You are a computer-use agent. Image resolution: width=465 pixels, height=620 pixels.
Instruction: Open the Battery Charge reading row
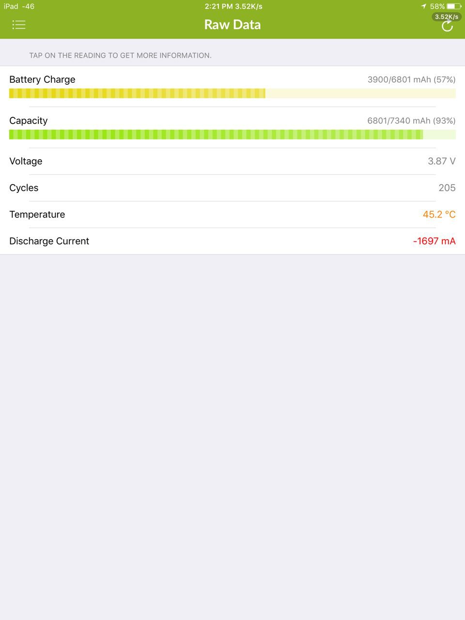[232, 86]
